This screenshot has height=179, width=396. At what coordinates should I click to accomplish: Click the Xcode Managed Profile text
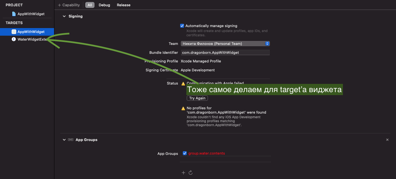tap(201, 61)
